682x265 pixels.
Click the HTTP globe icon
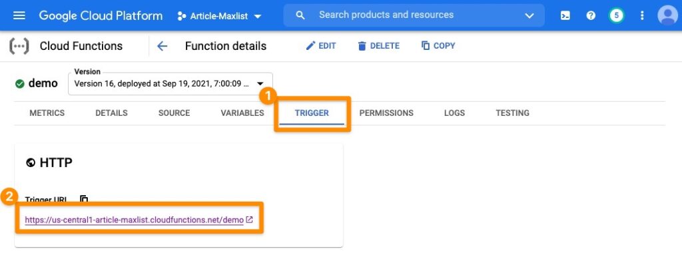(x=31, y=163)
